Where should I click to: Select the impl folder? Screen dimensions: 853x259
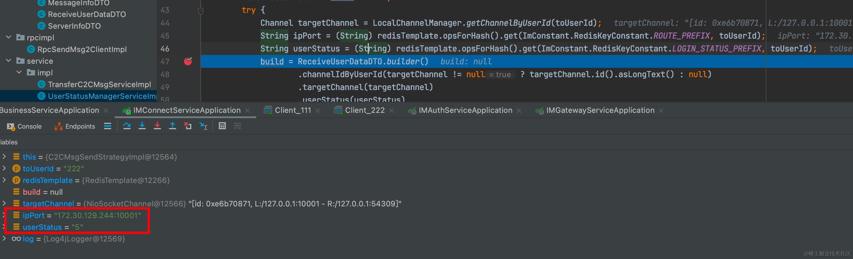[45, 73]
